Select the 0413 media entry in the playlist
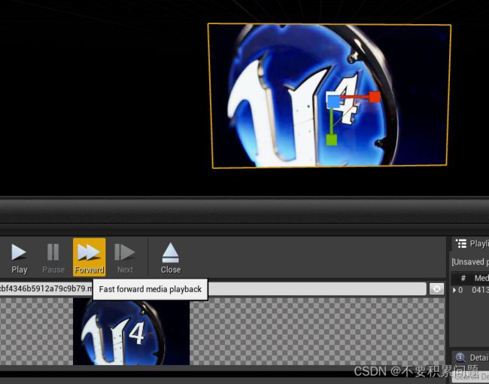The image size is (489, 384). [x=480, y=291]
